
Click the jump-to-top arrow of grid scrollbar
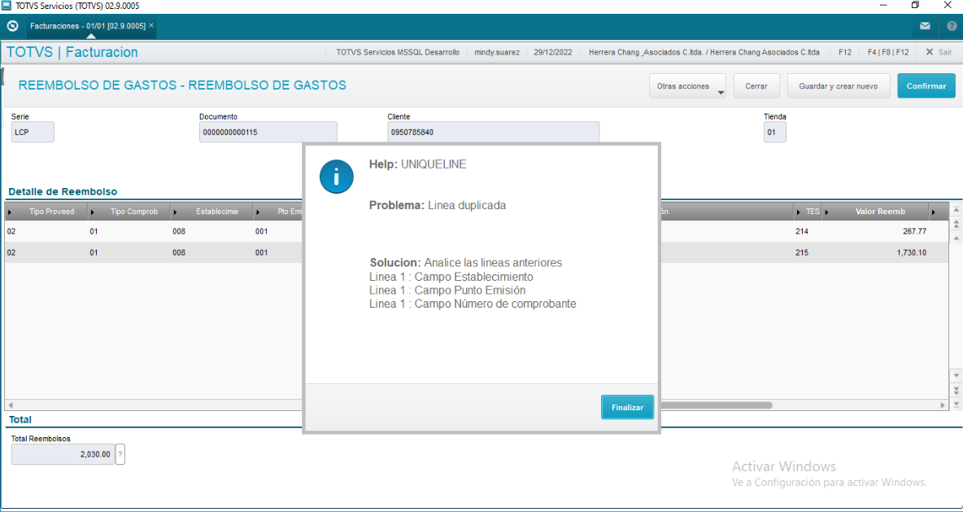coord(956,211)
